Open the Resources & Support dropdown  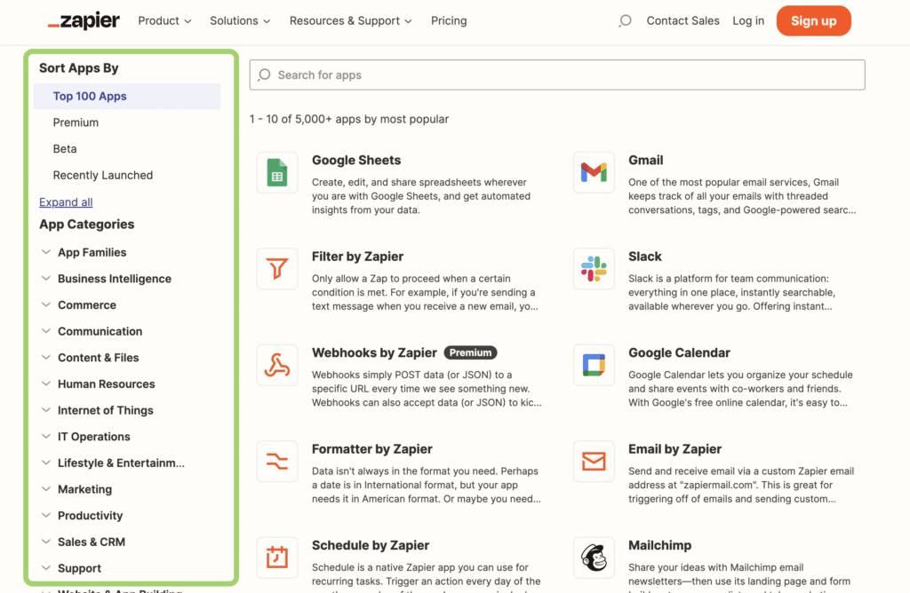click(350, 21)
